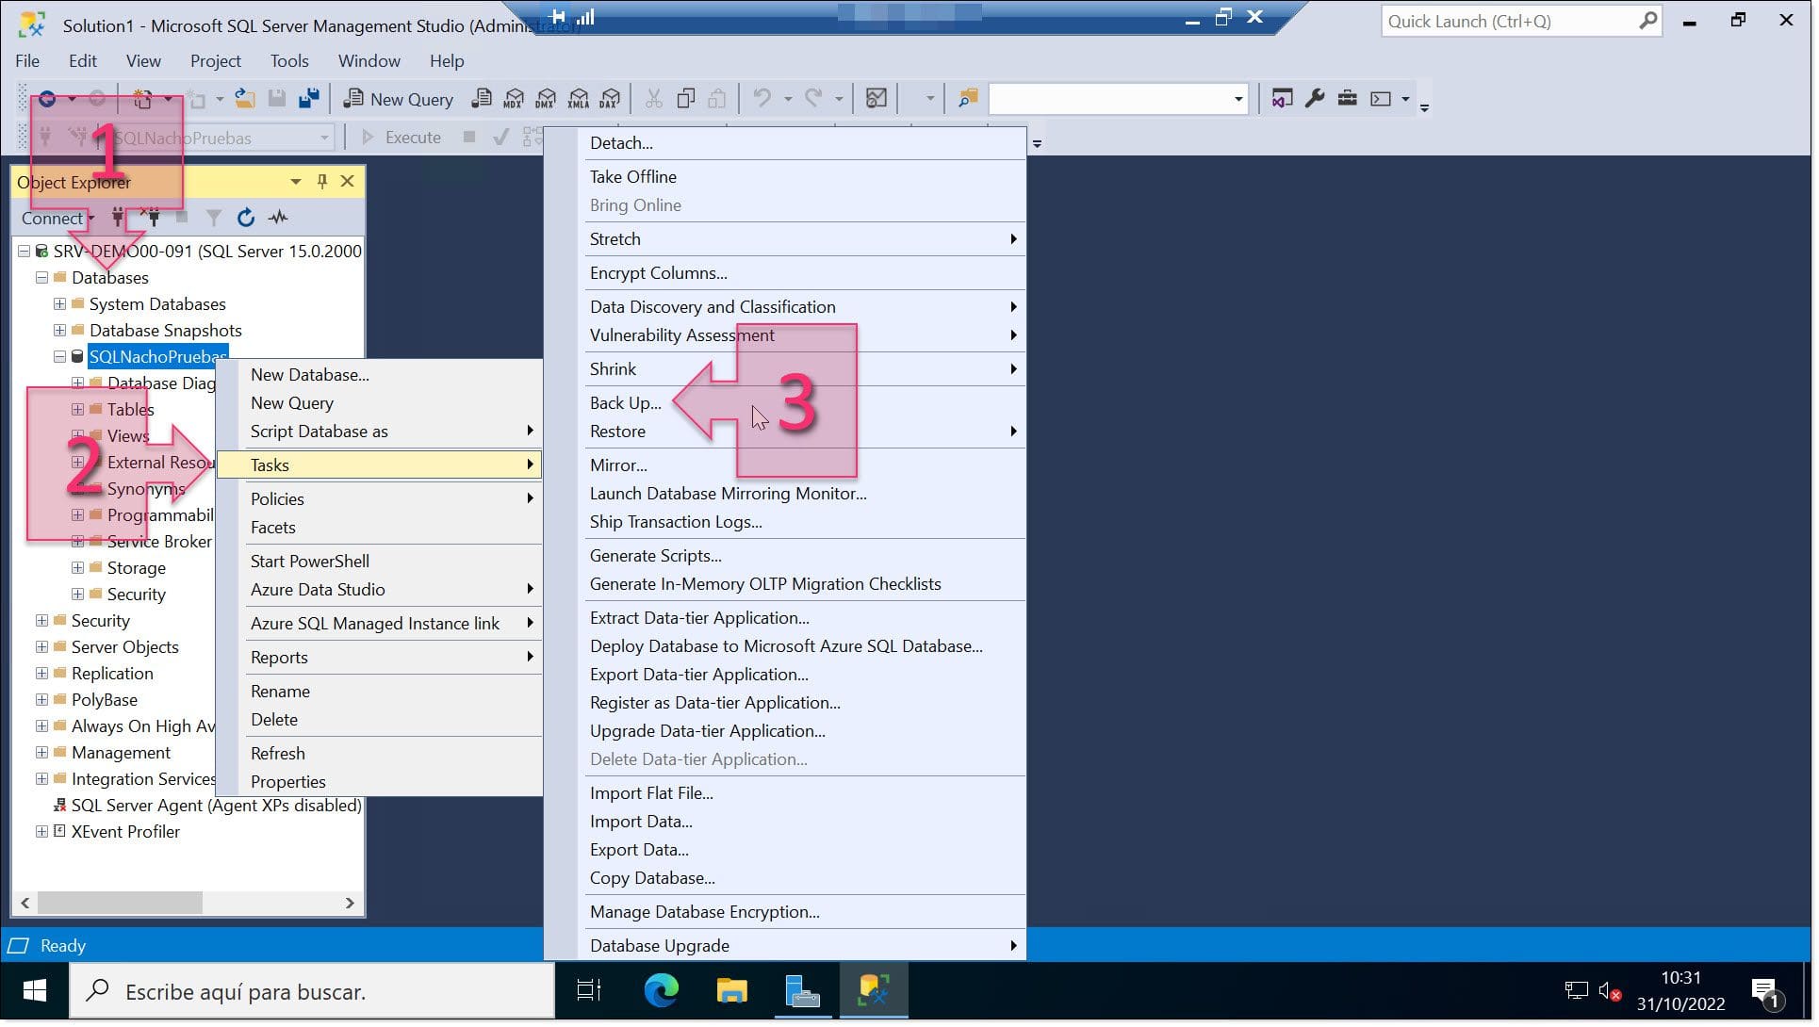This screenshot has height=1027, width=1819.
Task: Click the DMX query icon
Action: 546,98
